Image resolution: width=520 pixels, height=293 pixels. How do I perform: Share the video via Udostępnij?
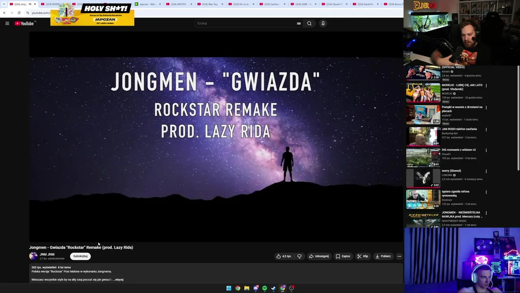pos(319,256)
